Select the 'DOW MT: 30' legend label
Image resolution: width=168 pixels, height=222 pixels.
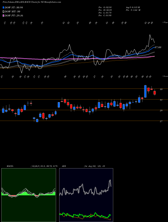pos(12,12)
